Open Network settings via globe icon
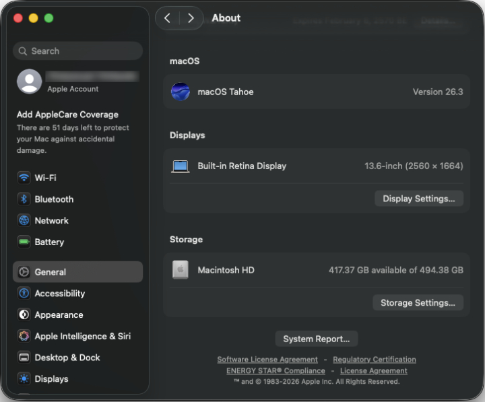This screenshot has width=485, height=402. pos(24,221)
